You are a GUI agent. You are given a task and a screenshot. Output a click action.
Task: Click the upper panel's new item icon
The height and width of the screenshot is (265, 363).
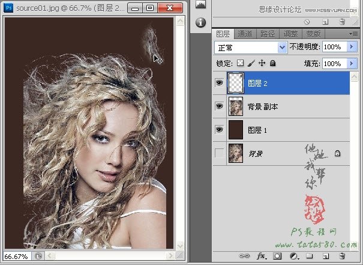pyautogui.click(x=325, y=22)
